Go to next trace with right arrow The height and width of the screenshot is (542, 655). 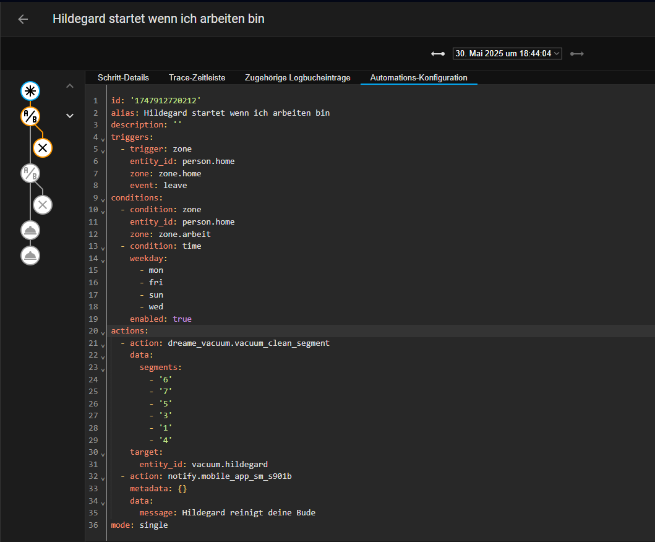pos(577,54)
